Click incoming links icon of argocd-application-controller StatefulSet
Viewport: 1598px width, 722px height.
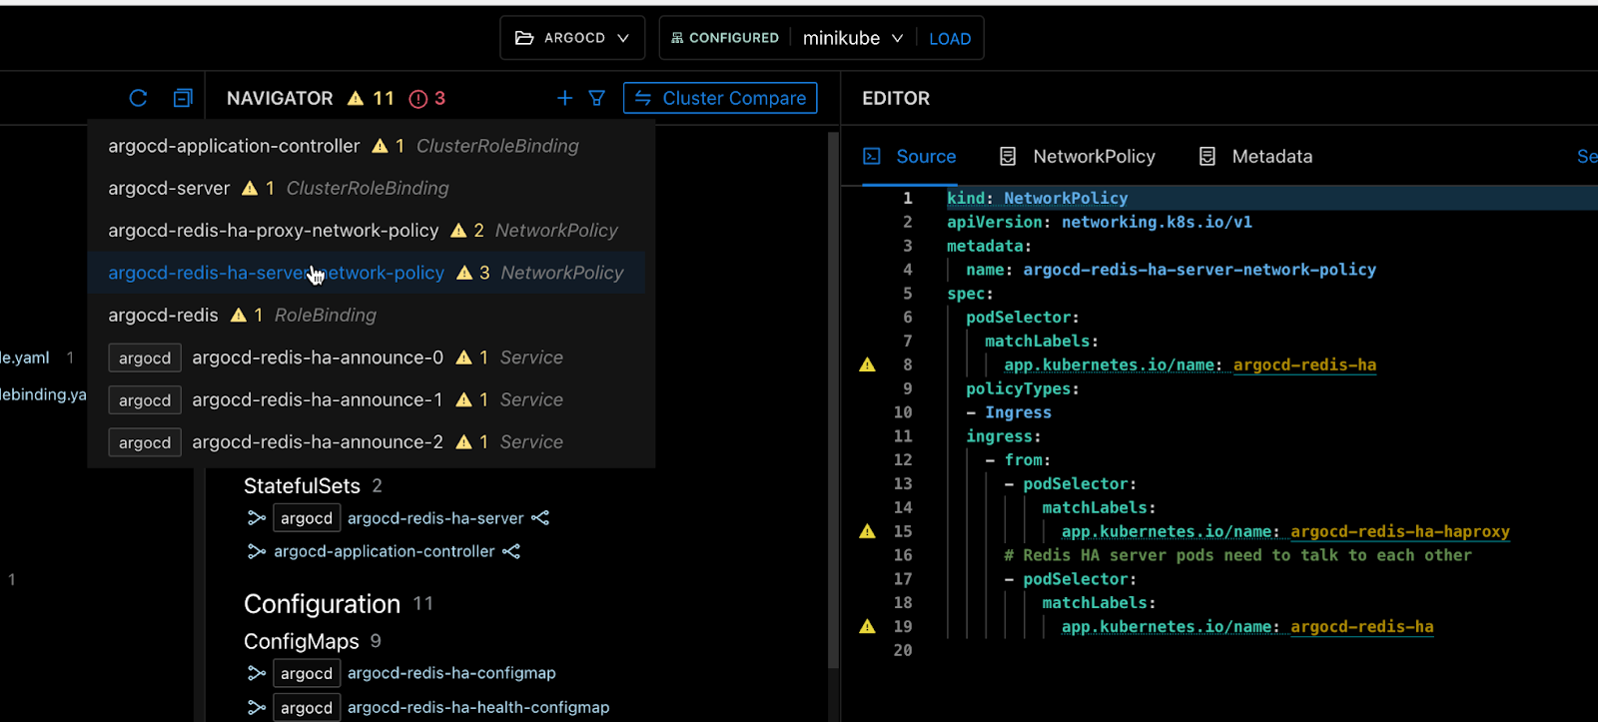(257, 551)
